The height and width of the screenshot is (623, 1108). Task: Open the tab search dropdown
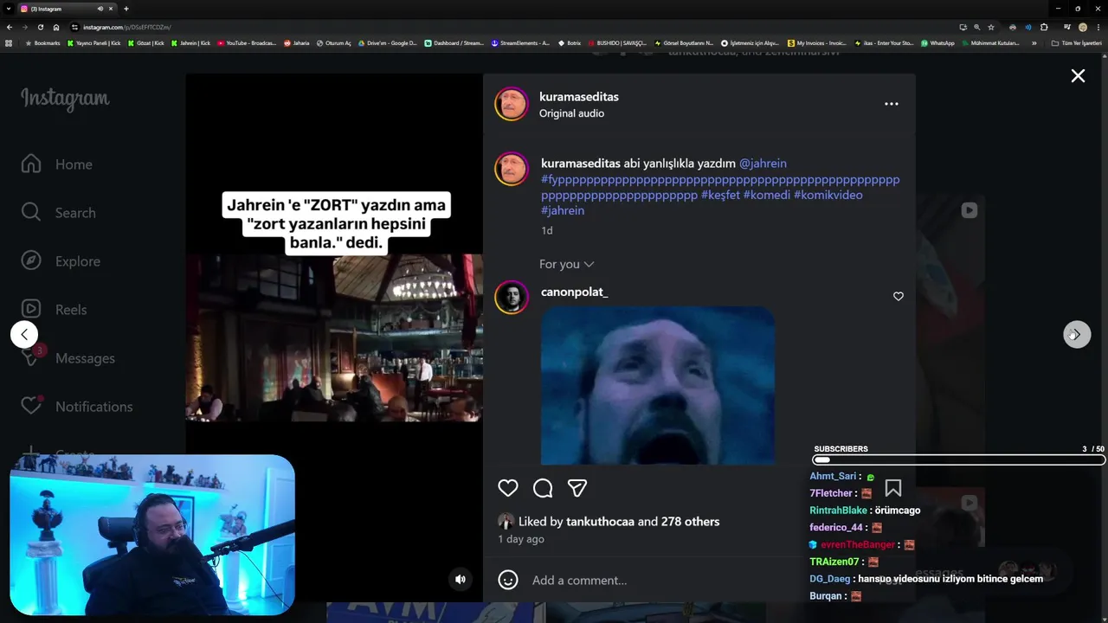click(8, 9)
